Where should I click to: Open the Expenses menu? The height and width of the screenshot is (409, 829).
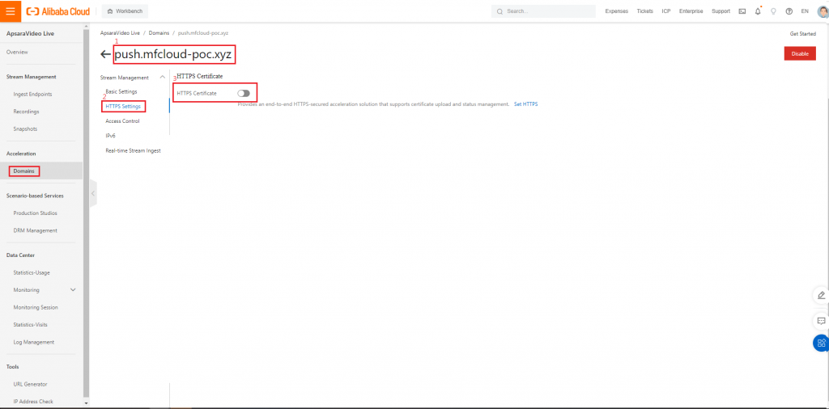[x=616, y=11]
